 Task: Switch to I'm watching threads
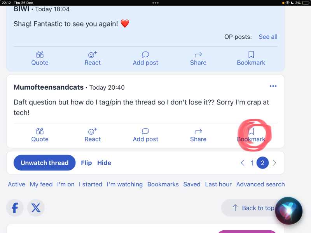point(125,184)
